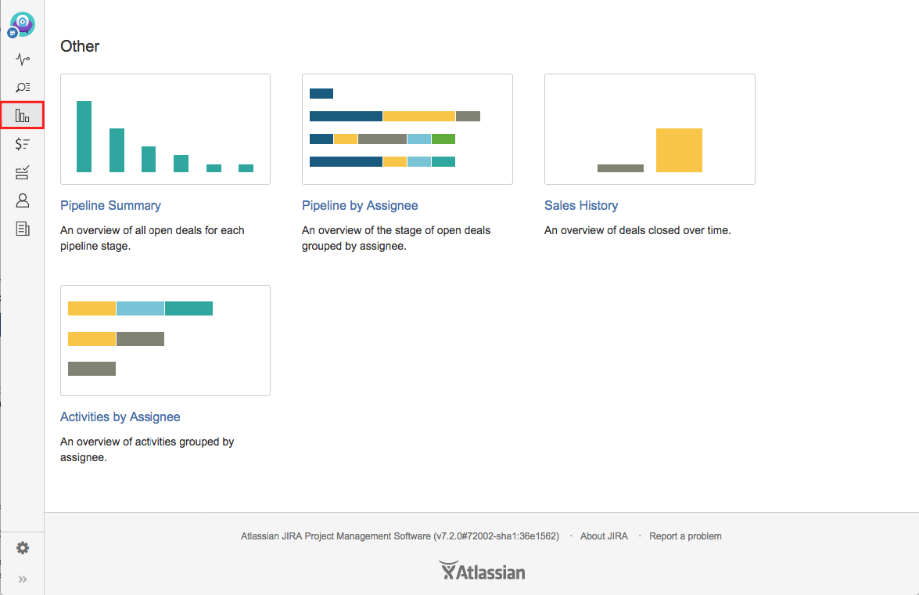The width and height of the screenshot is (919, 595).
Task: Open the settings gear icon in sidebar
Action: coord(22,548)
